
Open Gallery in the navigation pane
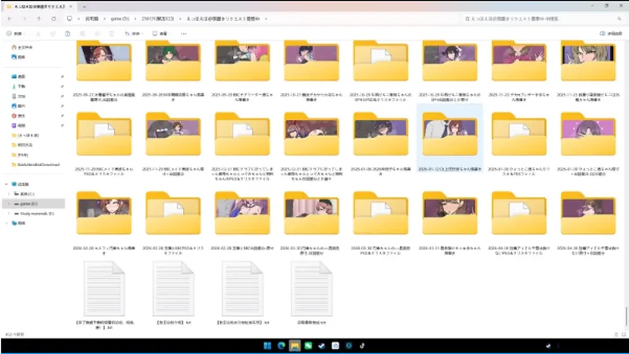tap(18, 57)
